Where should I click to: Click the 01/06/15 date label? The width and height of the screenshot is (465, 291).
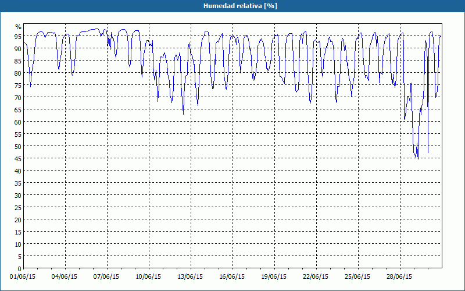point(23,277)
